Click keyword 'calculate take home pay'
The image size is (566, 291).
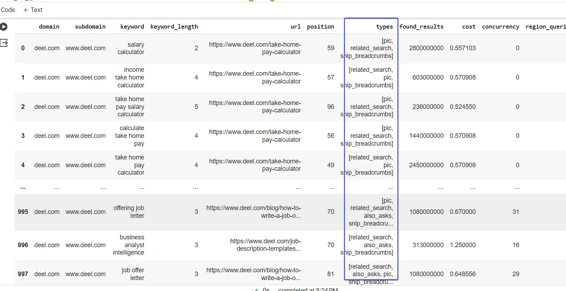pos(130,136)
